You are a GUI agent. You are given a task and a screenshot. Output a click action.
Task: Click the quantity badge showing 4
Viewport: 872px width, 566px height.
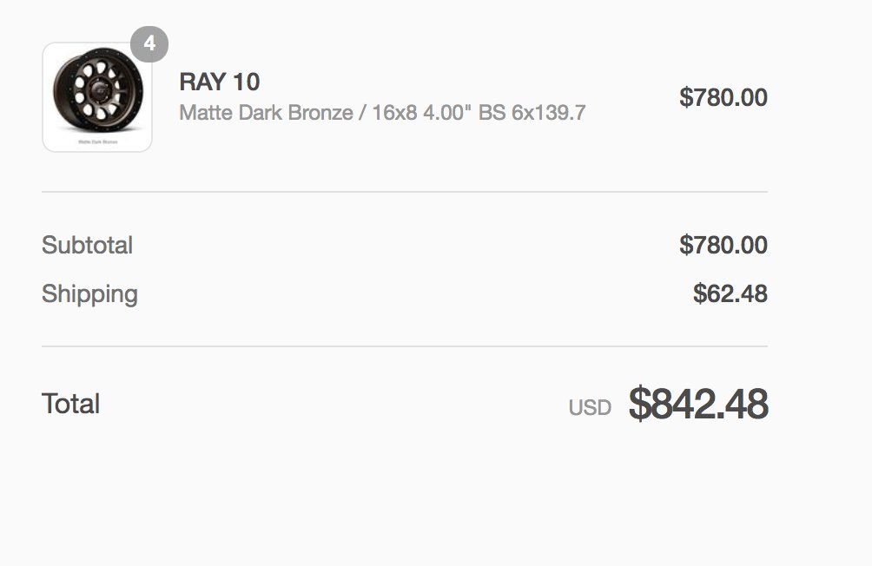[x=149, y=44]
